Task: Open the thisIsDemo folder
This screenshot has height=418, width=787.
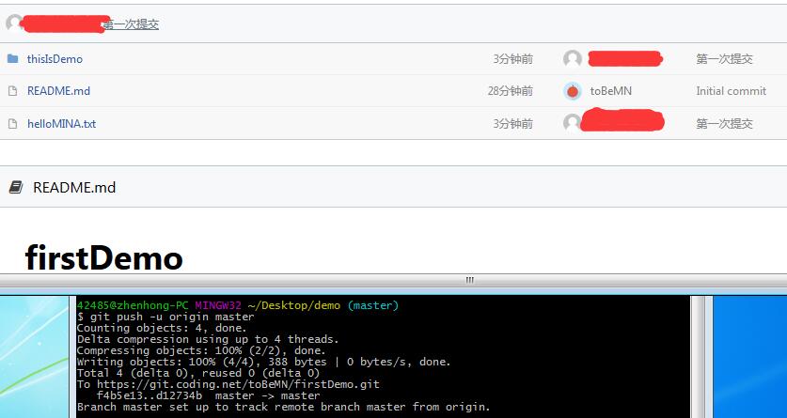Action: (x=55, y=59)
